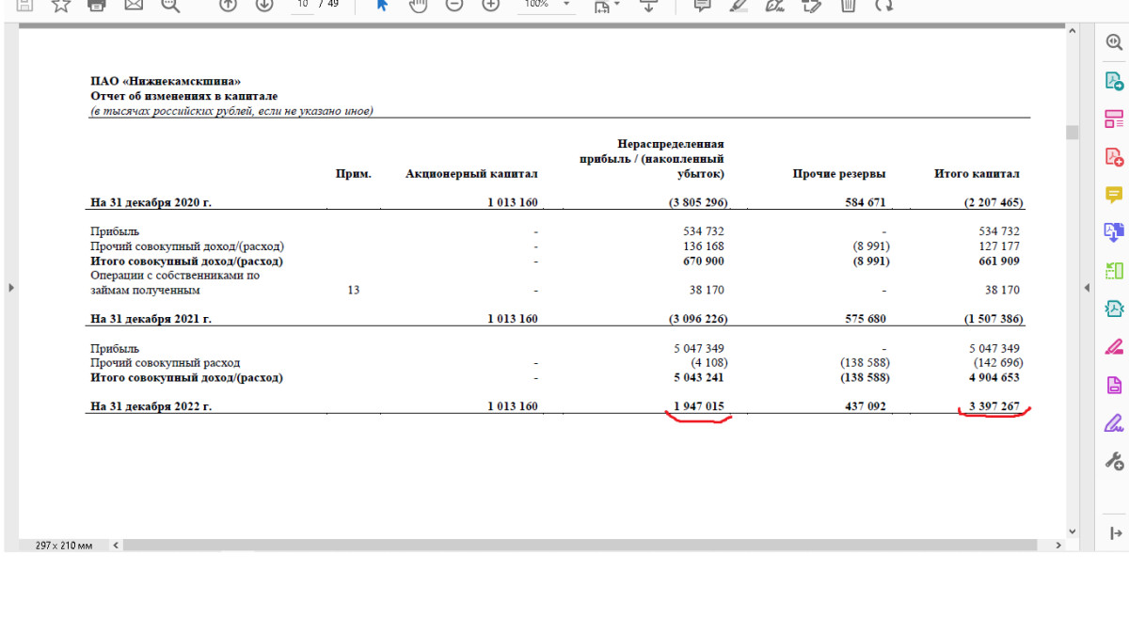Screen dimensions: 1129x634
Task: Open the pink Redact pen tool
Action: click(1114, 346)
